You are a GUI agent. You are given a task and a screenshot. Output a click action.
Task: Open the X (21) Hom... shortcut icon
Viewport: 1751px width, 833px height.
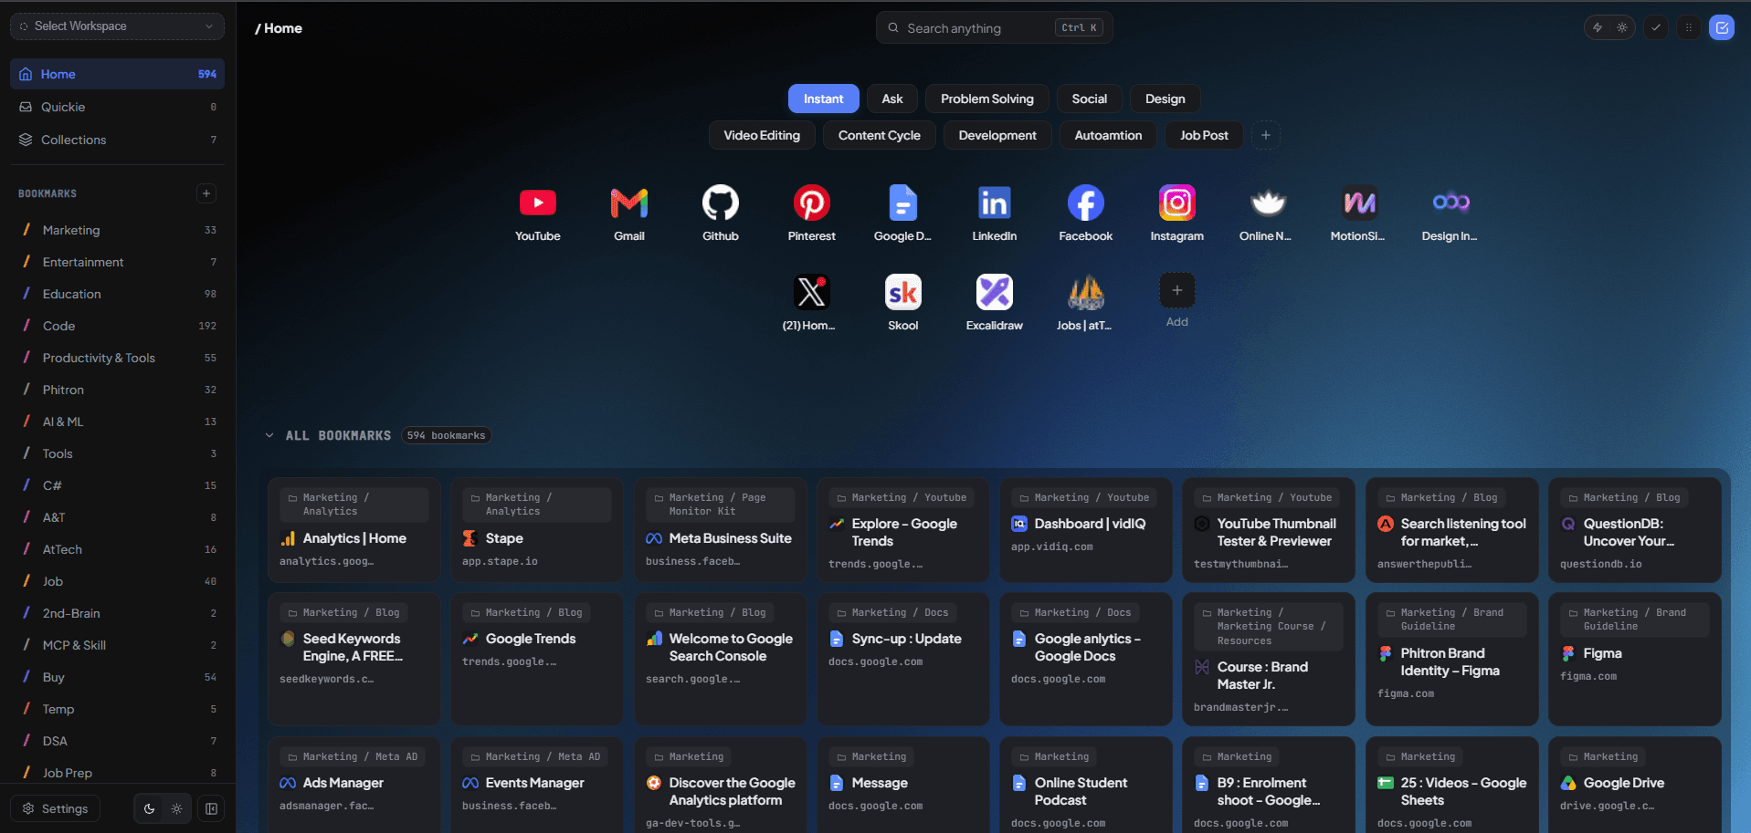[812, 292]
